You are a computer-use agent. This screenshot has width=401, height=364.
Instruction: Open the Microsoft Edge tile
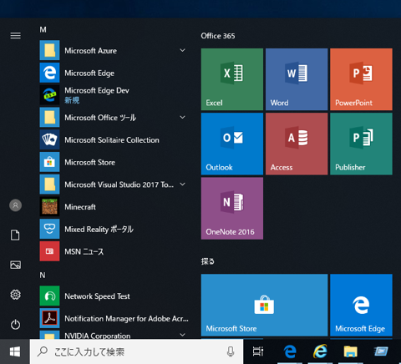pos(361,305)
